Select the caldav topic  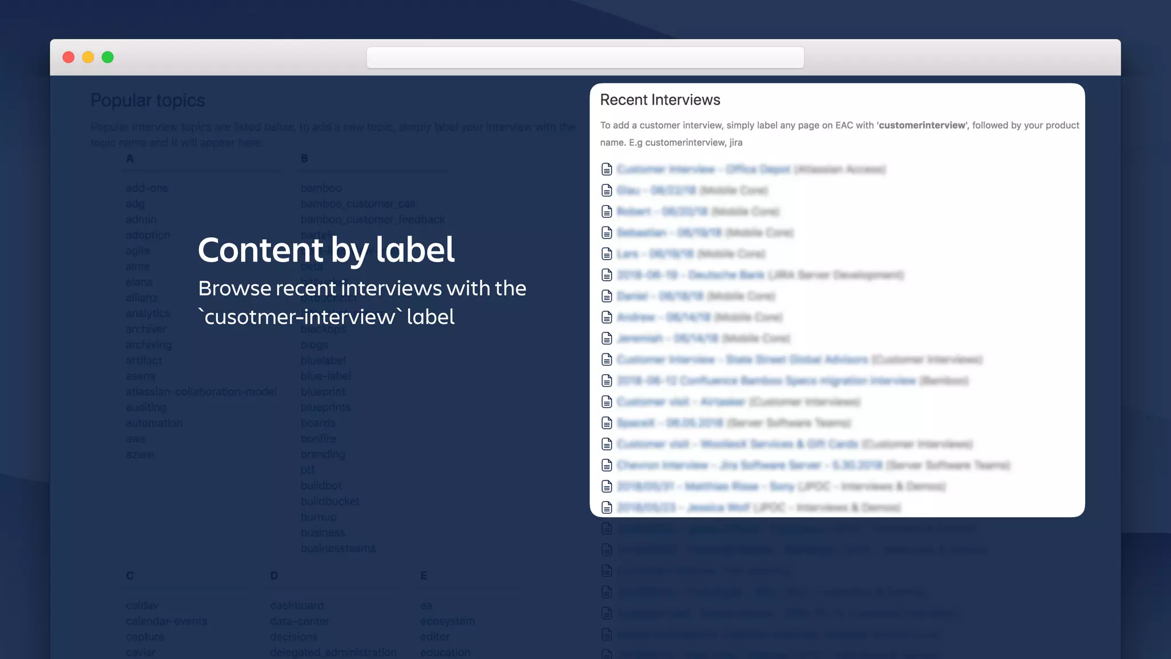tap(142, 606)
